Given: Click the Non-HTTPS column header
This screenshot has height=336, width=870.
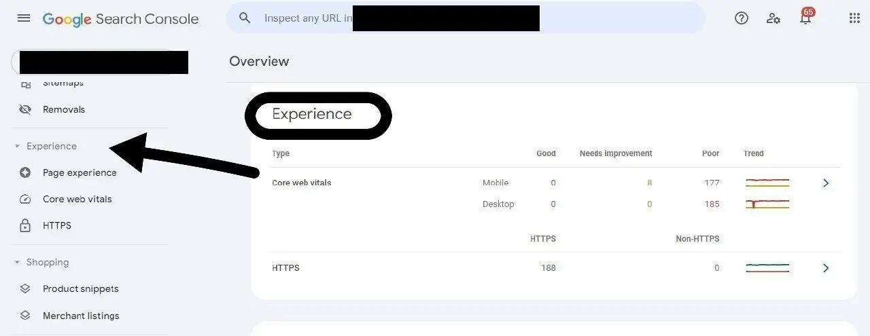Looking at the screenshot, I should coord(697,238).
